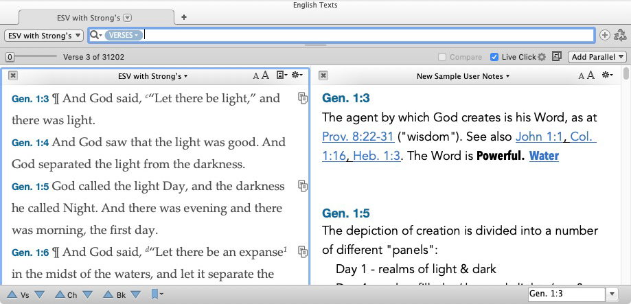Viewport: 631px width, 304px height.
Task: Open the John 1:1 hyperlink
Action: [540, 137]
